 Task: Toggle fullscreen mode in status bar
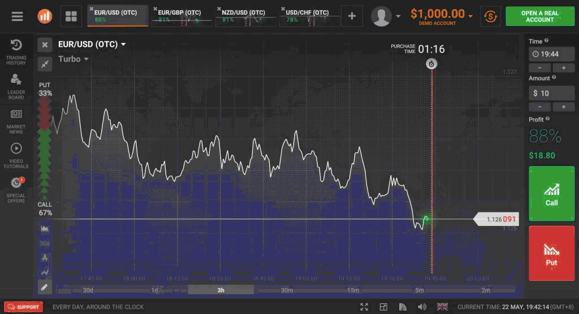[x=364, y=307]
